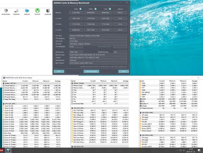The height and width of the screenshot is (153, 203).
Task: Select the Chassis Intrusion sensor row
Action: 169,108
